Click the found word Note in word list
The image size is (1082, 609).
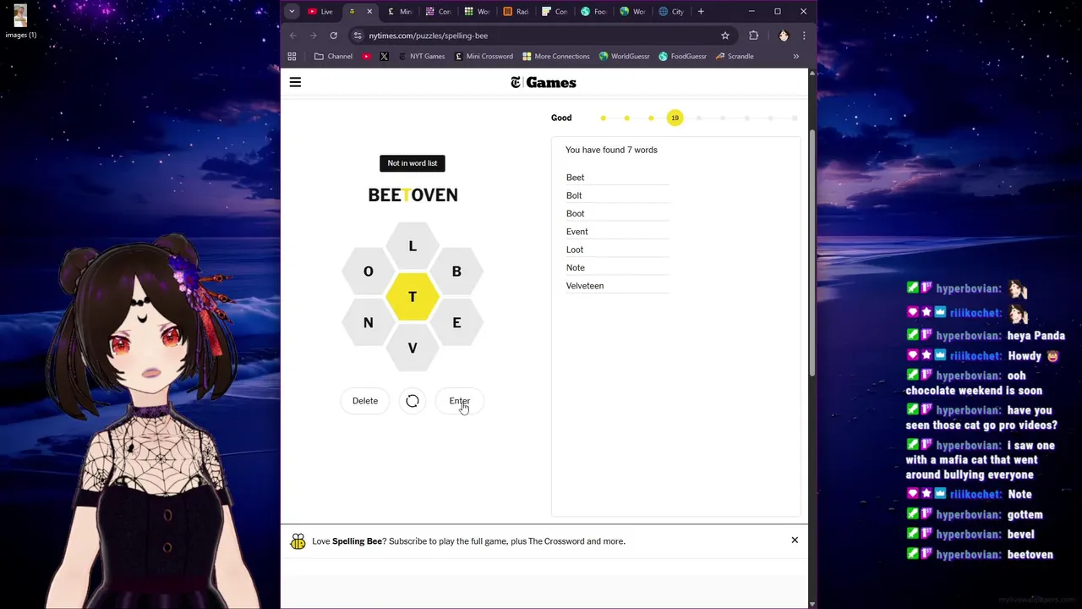(575, 267)
